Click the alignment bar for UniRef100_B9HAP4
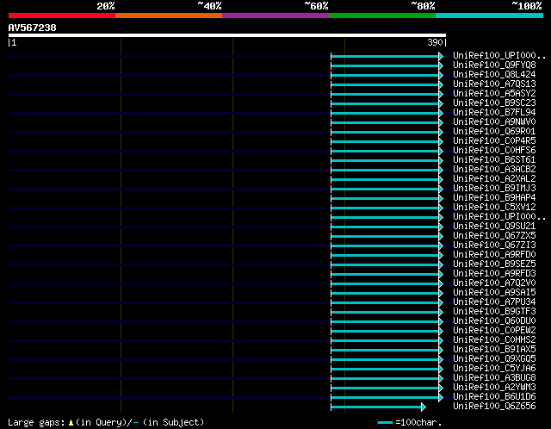The image size is (551, 429). coord(387,199)
